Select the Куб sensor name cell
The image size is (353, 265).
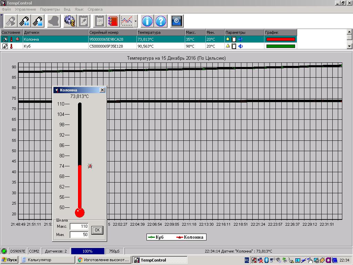[x=56, y=46]
